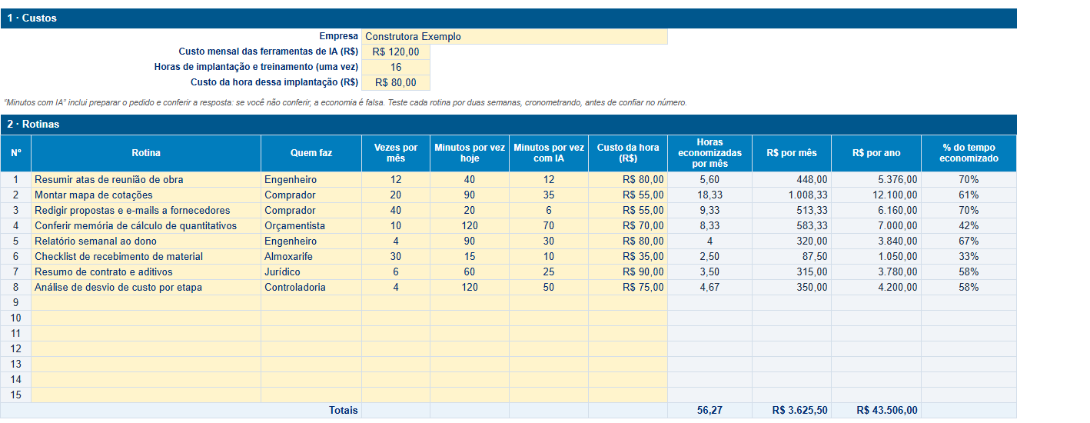Click the label 'Horas de implantação e treinamento (uma vez)'
The width and height of the screenshot is (1090, 423).
[256, 67]
